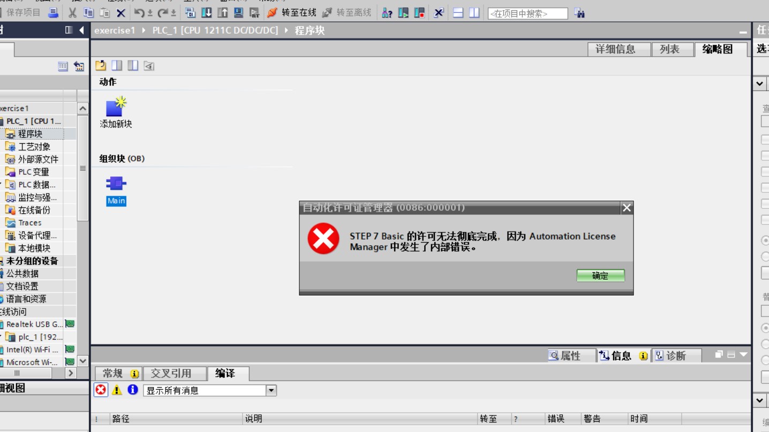Click the split editor horizontally icon
Viewport: 769px width, 432px height.
click(458, 13)
